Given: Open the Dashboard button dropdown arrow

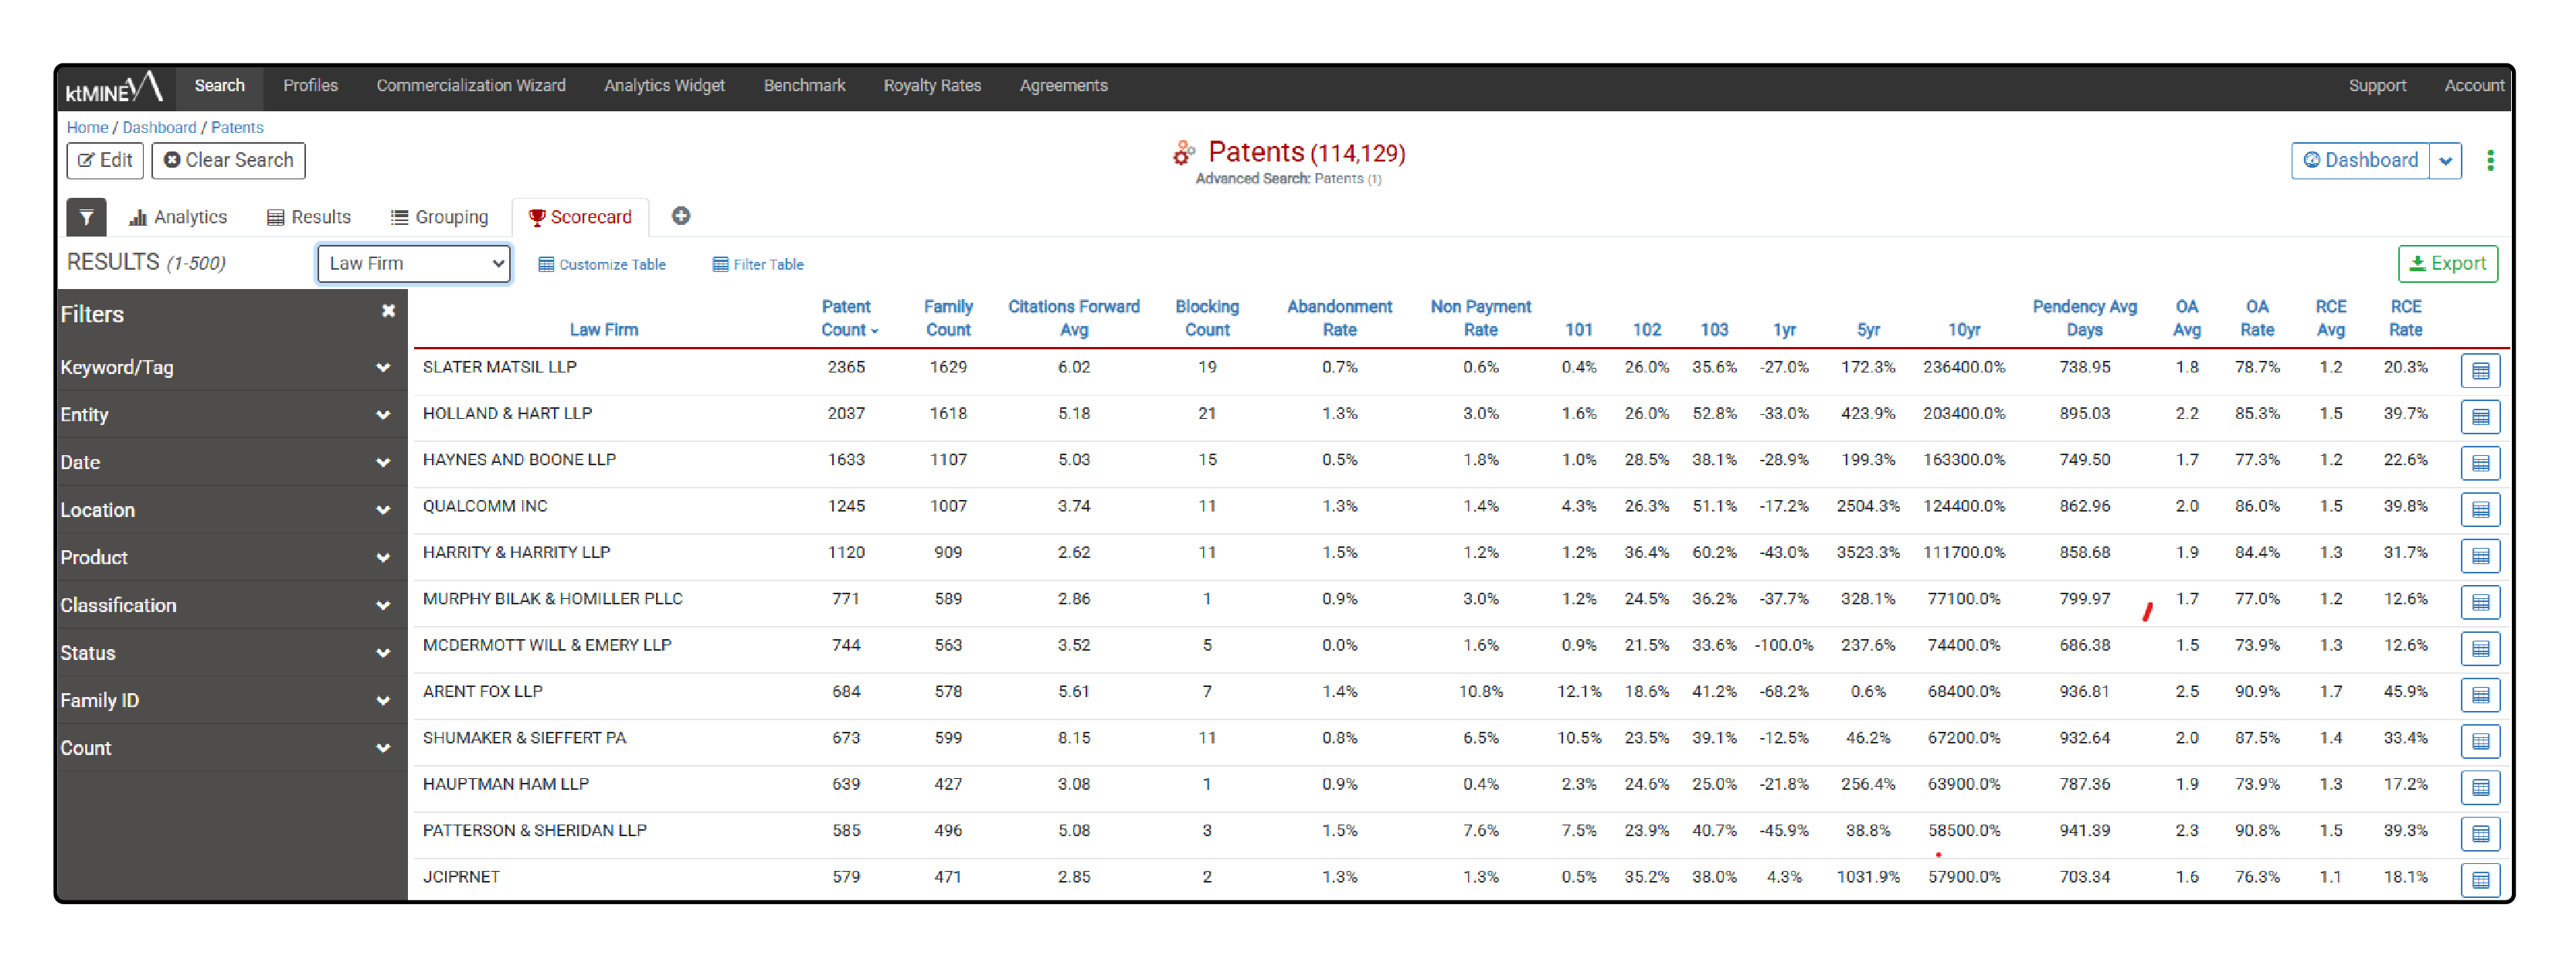Looking at the screenshot, I should [x=2445, y=160].
